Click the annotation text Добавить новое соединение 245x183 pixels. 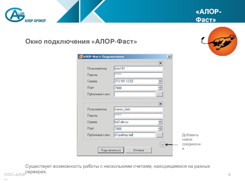click(x=191, y=142)
